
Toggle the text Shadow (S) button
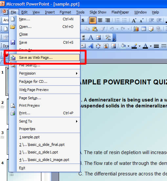[x=83, y=20]
